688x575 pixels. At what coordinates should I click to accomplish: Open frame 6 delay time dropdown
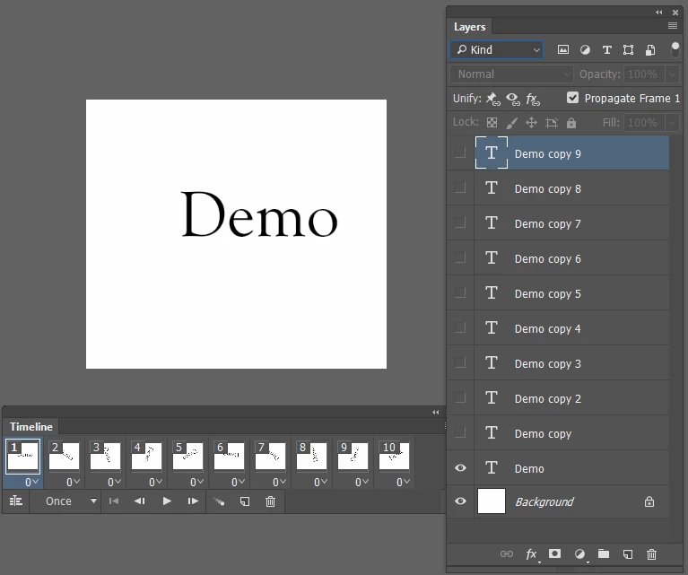(x=238, y=482)
